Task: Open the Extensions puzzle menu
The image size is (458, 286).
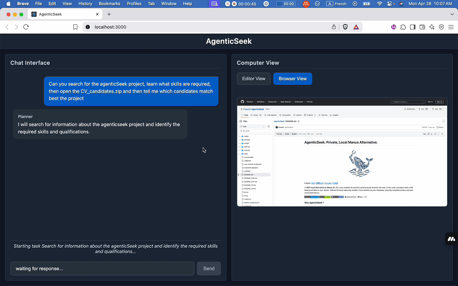Action: [403, 27]
